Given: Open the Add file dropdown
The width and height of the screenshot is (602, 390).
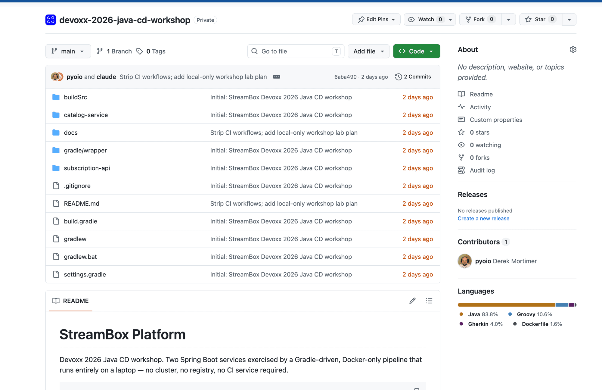Looking at the screenshot, I should [x=369, y=51].
